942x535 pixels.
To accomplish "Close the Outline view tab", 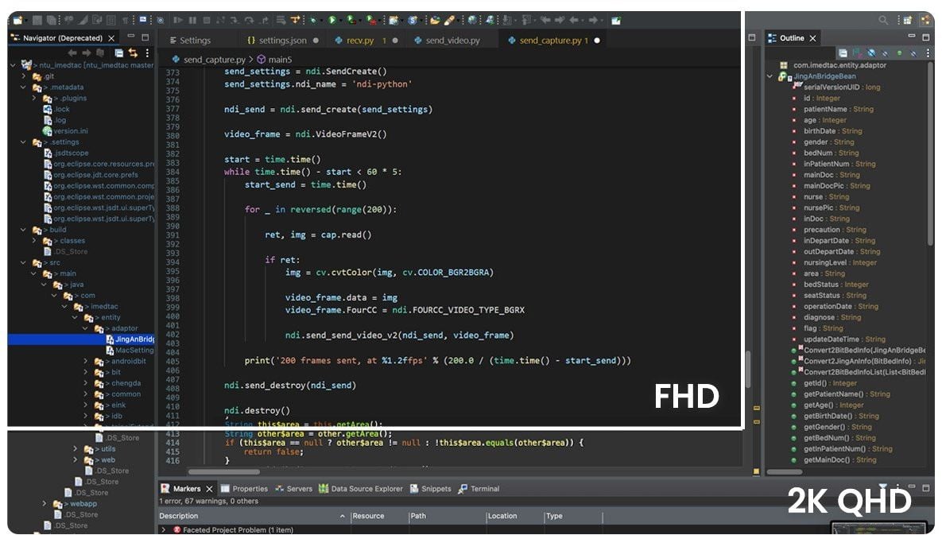I will (x=813, y=38).
